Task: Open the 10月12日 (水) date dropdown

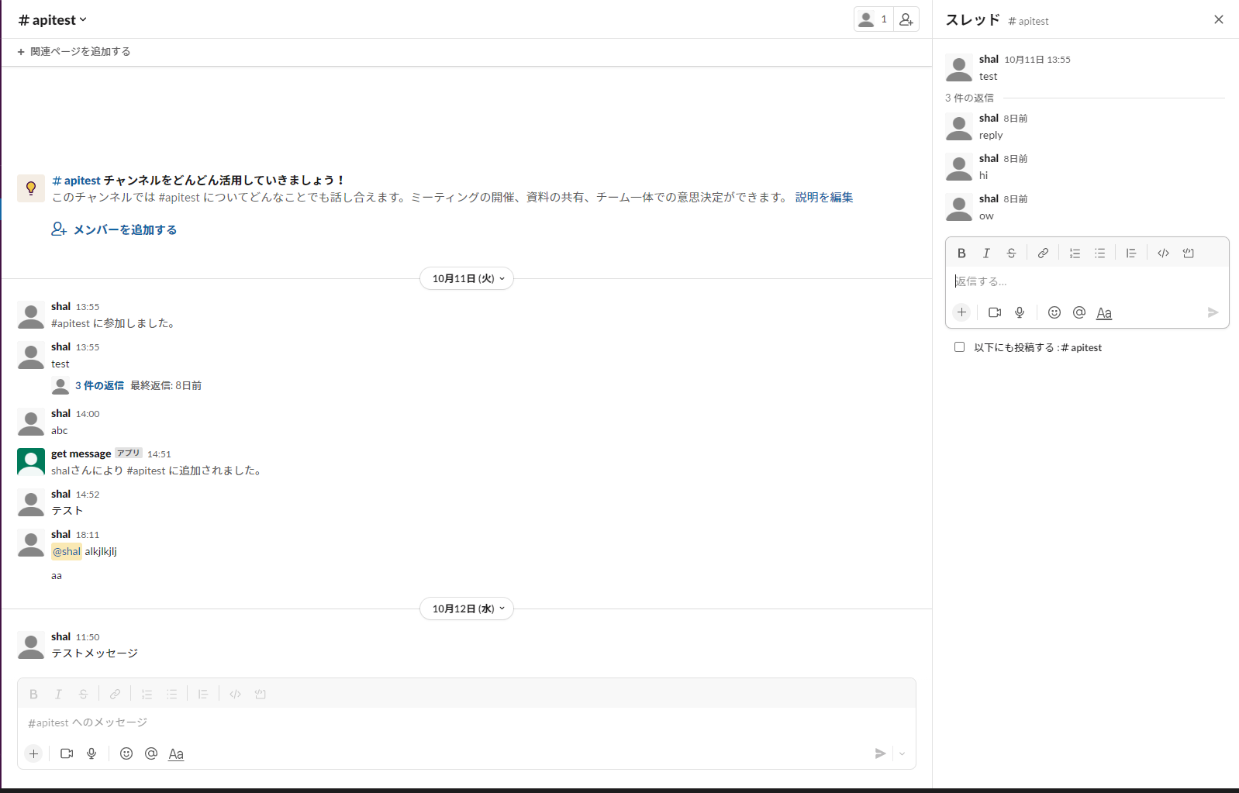Action: pyautogui.click(x=467, y=609)
